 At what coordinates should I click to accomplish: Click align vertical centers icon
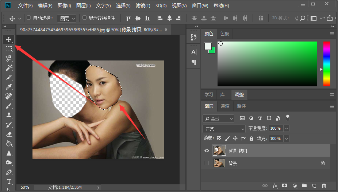(x=138, y=18)
